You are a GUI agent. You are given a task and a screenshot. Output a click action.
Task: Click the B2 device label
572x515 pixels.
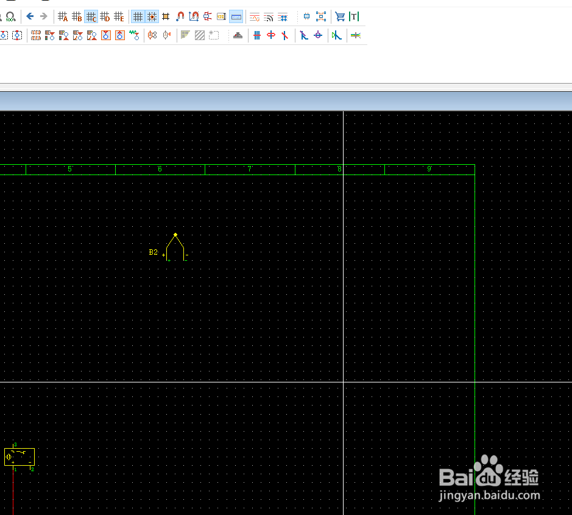pyautogui.click(x=154, y=252)
